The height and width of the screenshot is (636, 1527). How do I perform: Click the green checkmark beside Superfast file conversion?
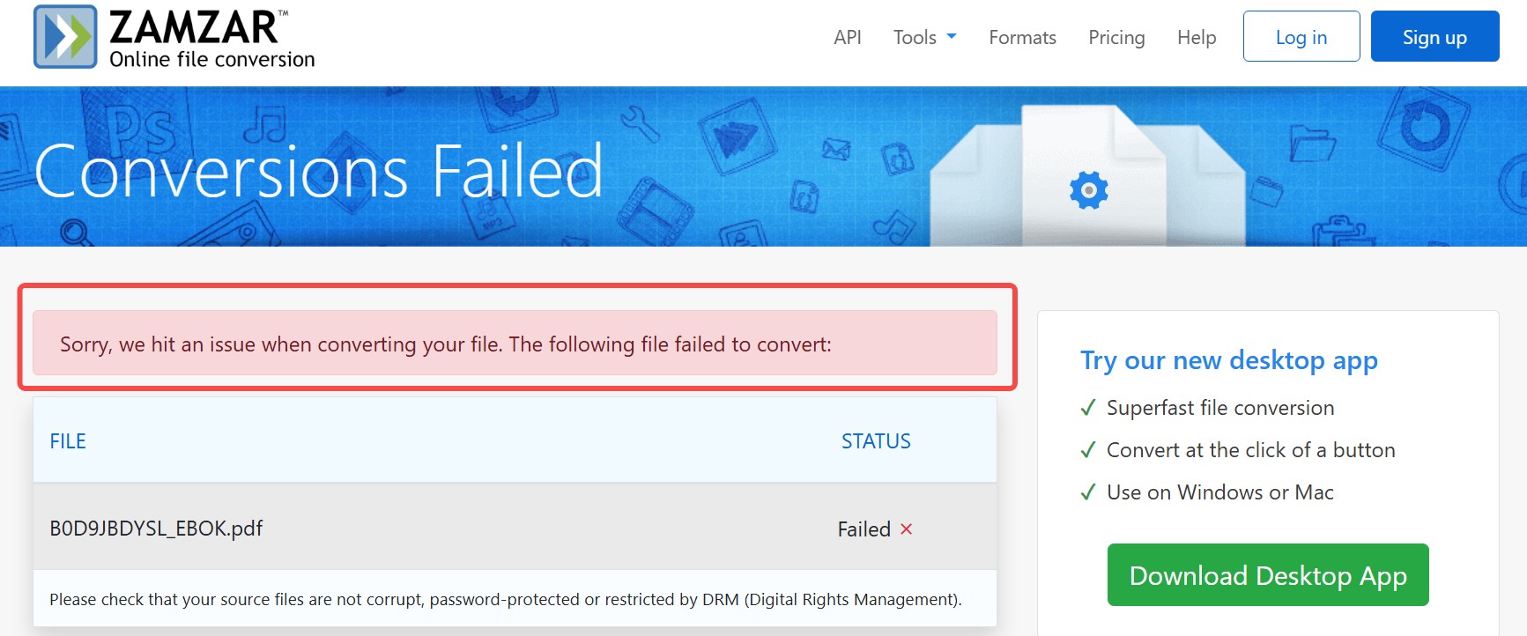pos(1088,408)
